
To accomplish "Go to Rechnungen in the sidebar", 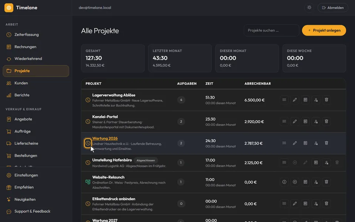I will [36, 47].
